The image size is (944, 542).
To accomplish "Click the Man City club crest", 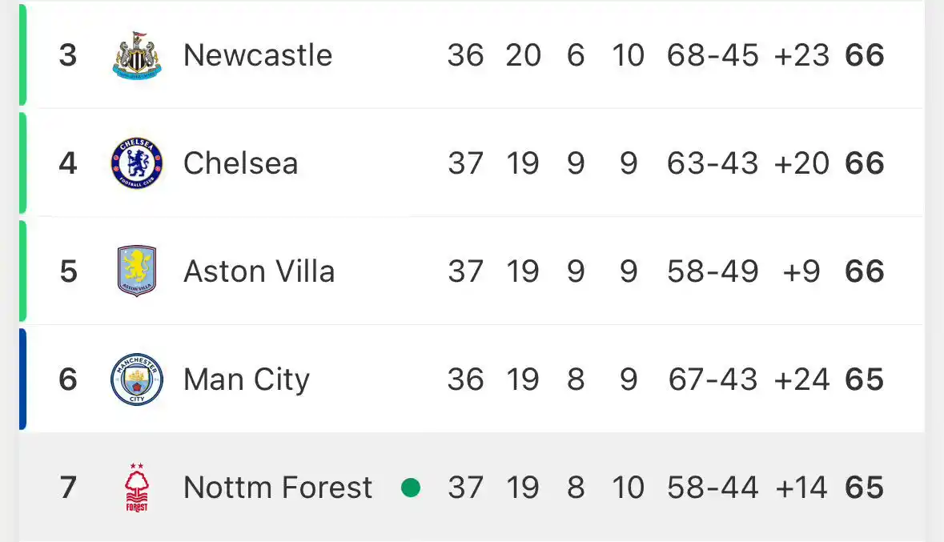I will 137,379.
